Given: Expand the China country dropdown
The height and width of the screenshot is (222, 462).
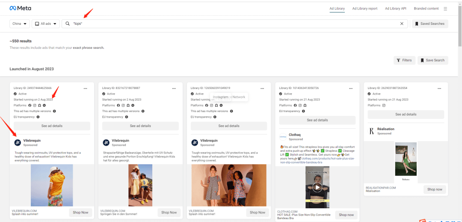Looking at the screenshot, I should click(20, 24).
